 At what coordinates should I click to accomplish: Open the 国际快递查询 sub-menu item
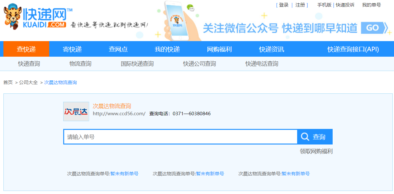[x=137, y=64]
